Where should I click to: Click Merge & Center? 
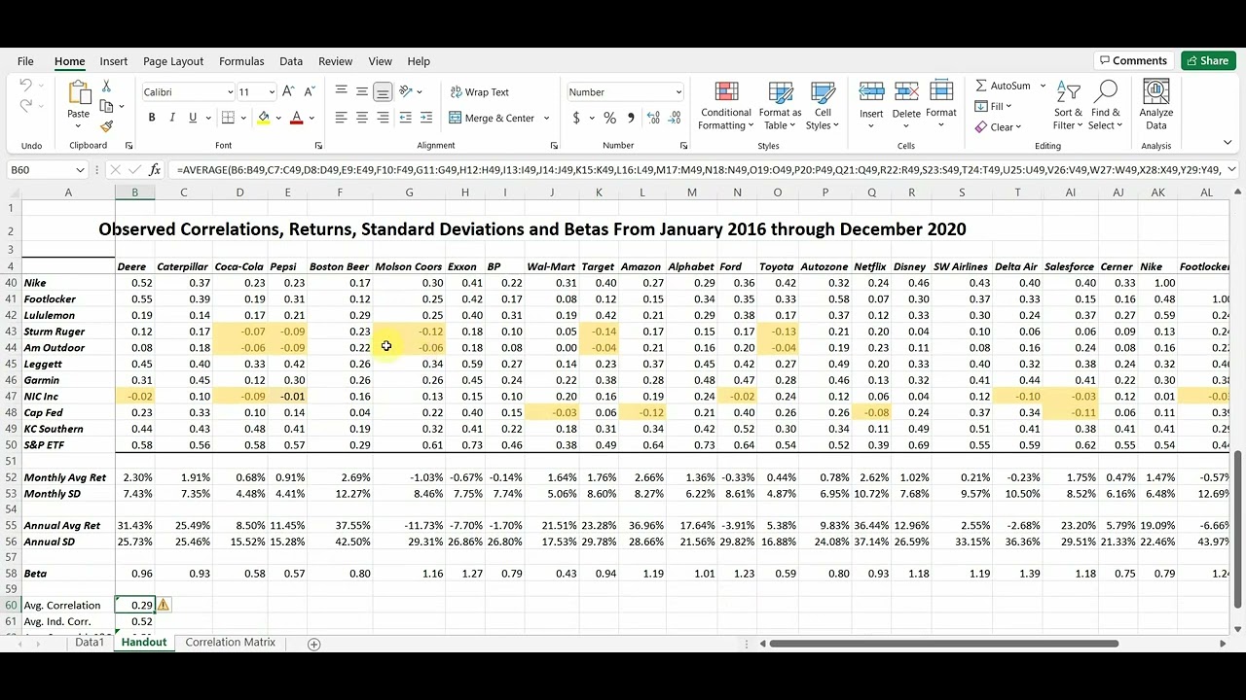coord(493,118)
